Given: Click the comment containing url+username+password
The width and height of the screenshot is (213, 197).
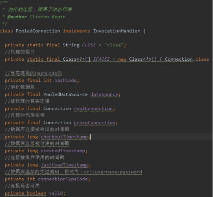Looking at the screenshot, I should click(x=73, y=172).
